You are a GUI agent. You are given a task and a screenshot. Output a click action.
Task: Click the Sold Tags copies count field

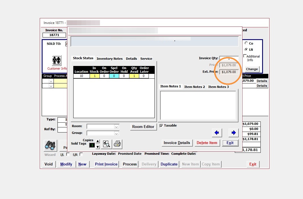tap(92, 145)
